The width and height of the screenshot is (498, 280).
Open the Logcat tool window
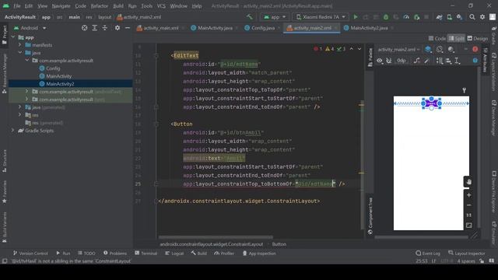(x=174, y=253)
